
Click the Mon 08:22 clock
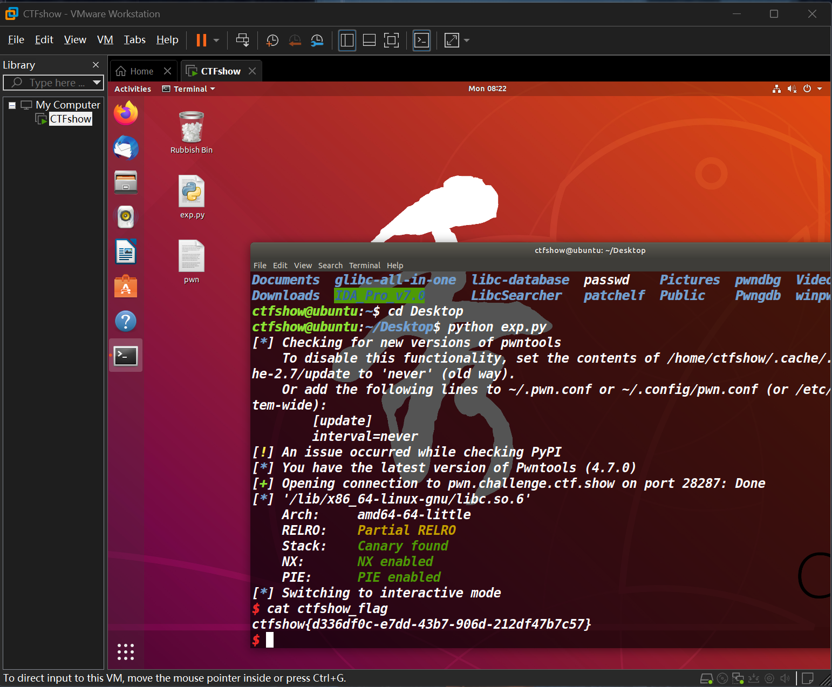[487, 89]
